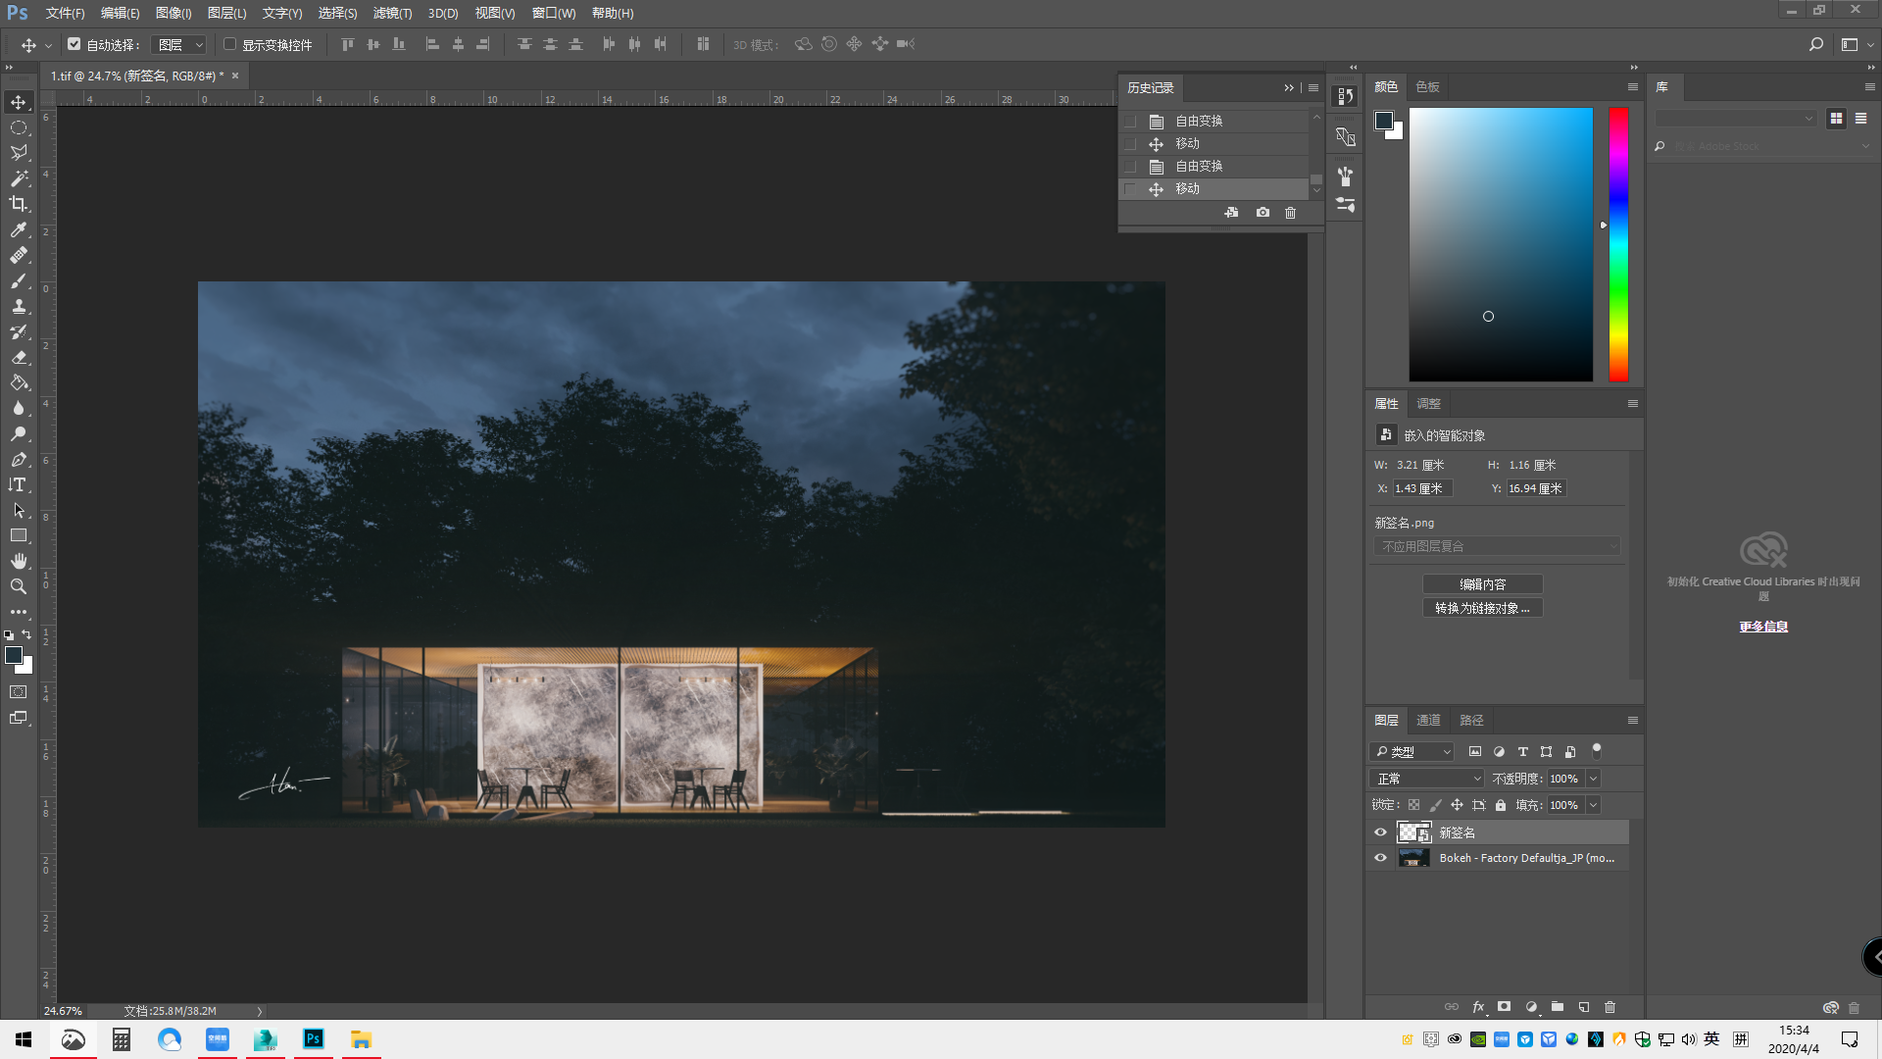Select the Eyedropper tool
The width and height of the screenshot is (1882, 1059).
[19, 229]
